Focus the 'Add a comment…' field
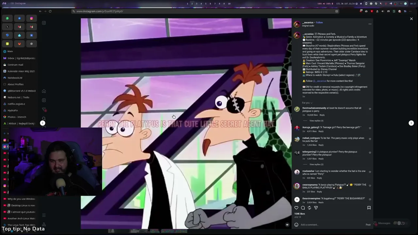 pos(331,225)
